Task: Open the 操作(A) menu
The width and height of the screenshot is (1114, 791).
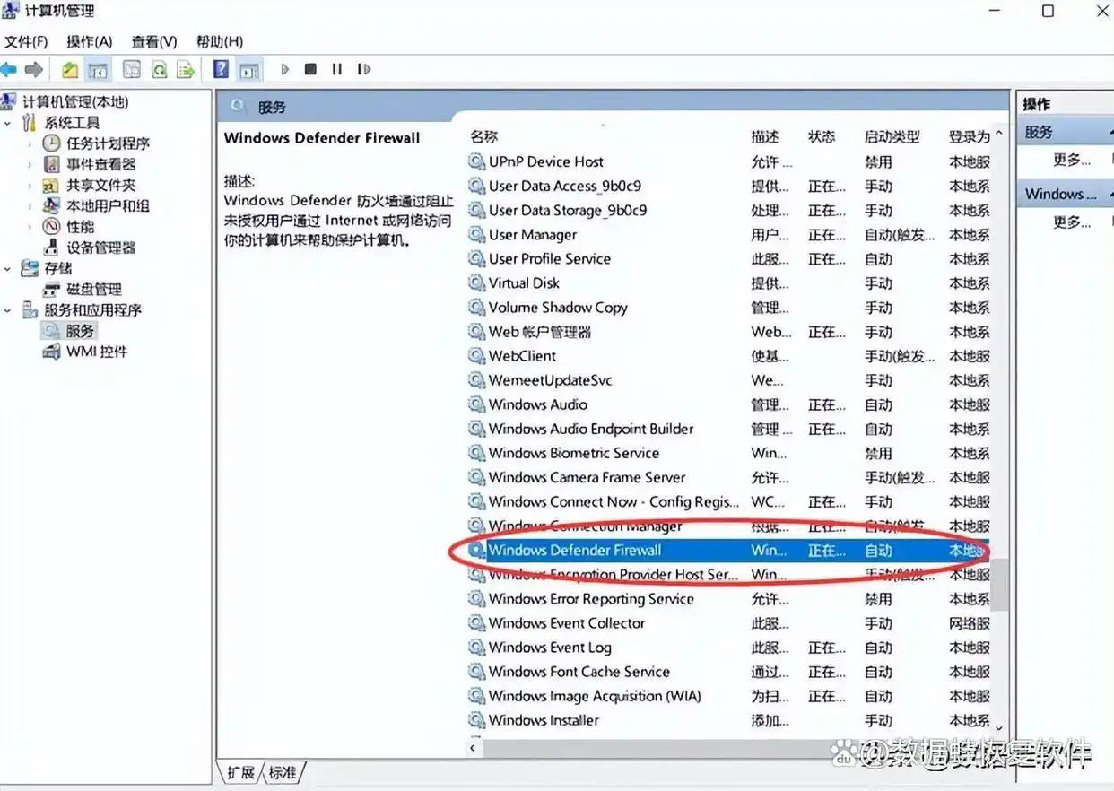Action: (x=89, y=41)
